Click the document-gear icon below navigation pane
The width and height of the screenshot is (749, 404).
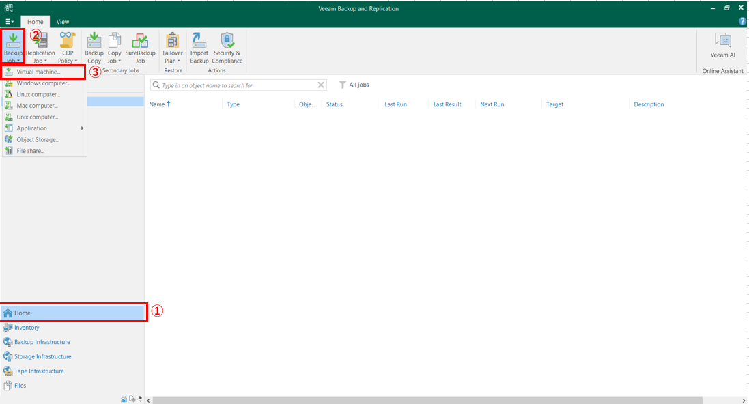point(132,399)
